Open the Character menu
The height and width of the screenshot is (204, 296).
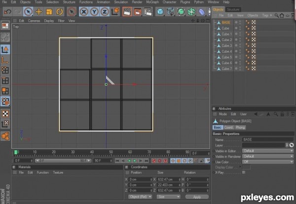[169, 2]
